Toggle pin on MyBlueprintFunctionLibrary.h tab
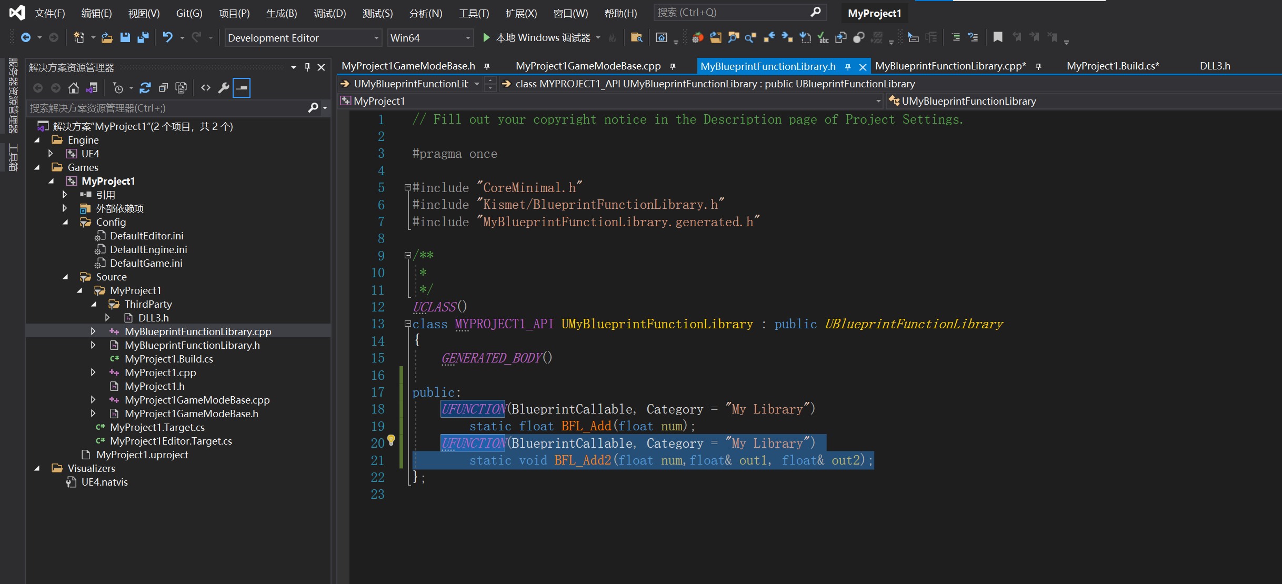 [x=848, y=67]
